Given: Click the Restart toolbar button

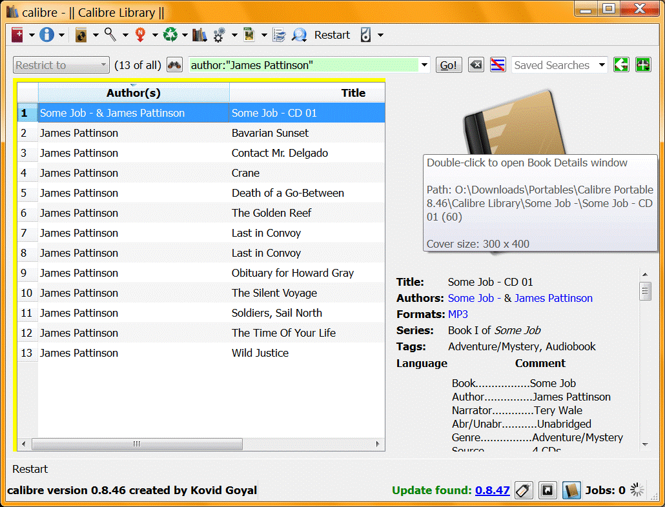Looking at the screenshot, I should point(332,35).
